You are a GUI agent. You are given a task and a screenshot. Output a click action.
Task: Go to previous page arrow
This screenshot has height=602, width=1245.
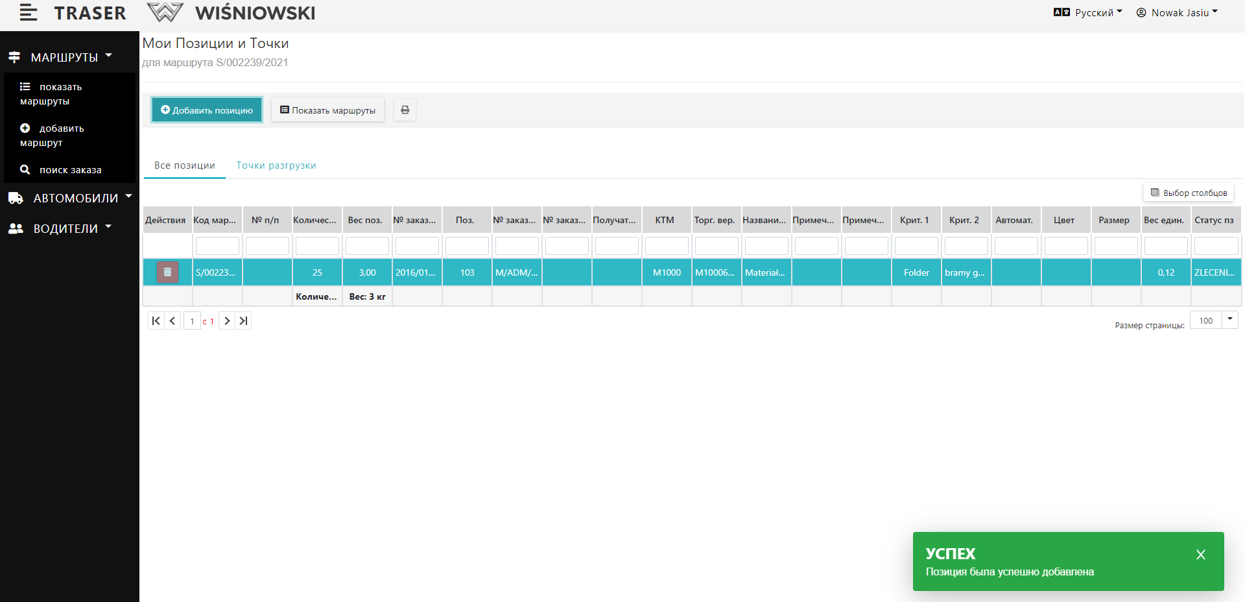tap(172, 321)
